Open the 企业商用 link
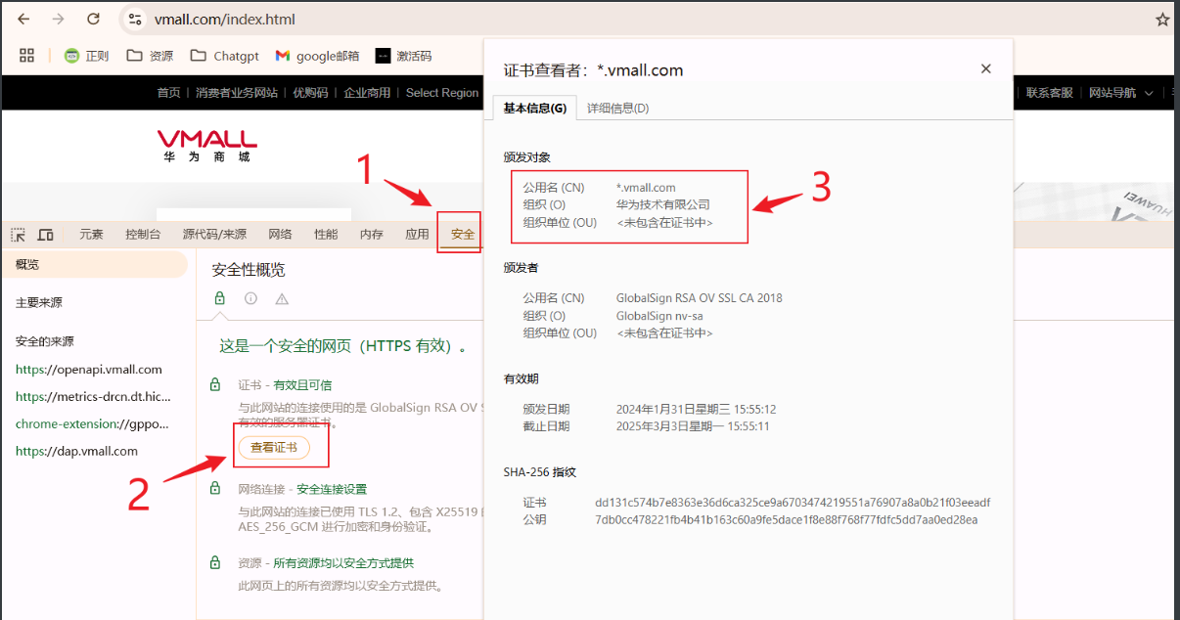 367,93
